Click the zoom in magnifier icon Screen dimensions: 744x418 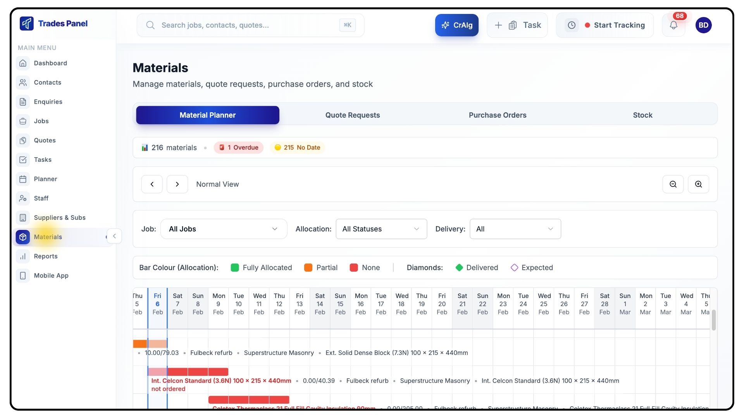698,184
